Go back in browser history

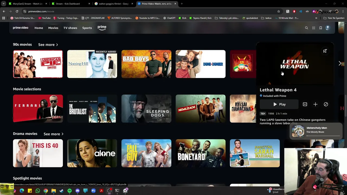[4, 11]
